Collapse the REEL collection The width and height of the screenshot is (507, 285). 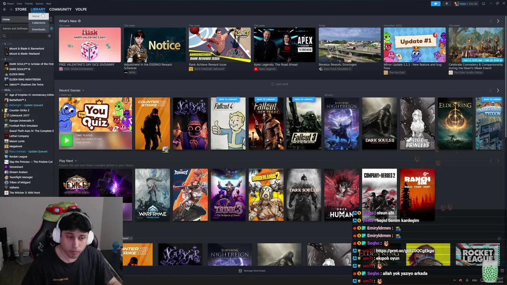point(2,90)
